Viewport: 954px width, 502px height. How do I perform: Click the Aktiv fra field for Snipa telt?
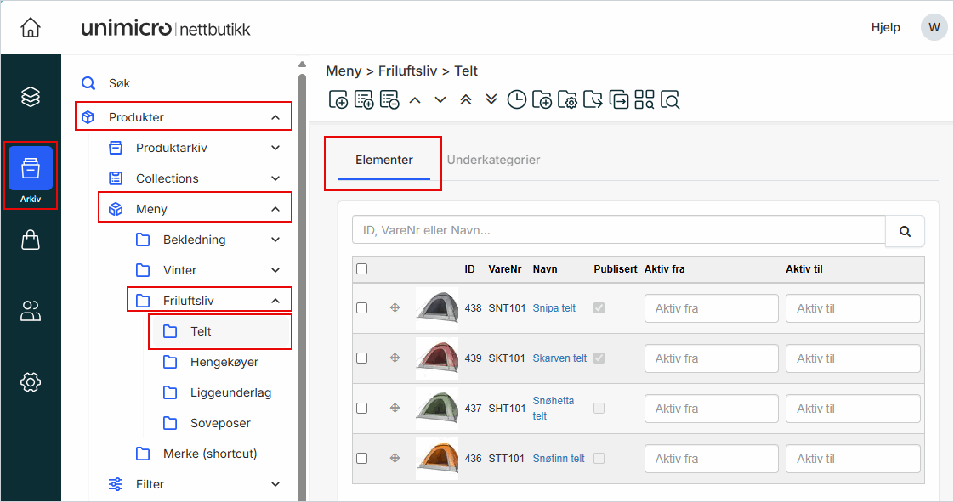point(711,308)
